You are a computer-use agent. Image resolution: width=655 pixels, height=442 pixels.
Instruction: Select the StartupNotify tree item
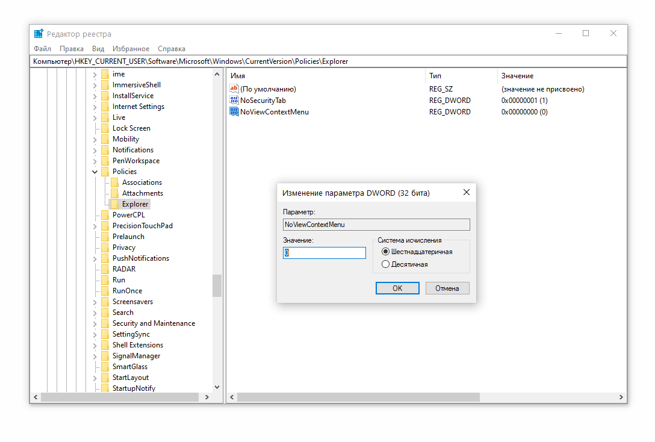click(134, 388)
